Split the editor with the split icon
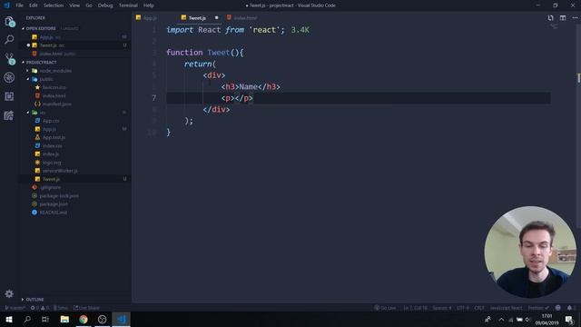This screenshot has height=327, width=581. coord(563,18)
